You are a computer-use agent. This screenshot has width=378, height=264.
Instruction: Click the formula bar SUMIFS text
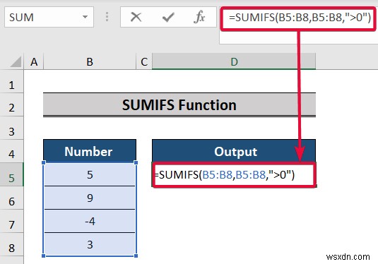[300, 18]
